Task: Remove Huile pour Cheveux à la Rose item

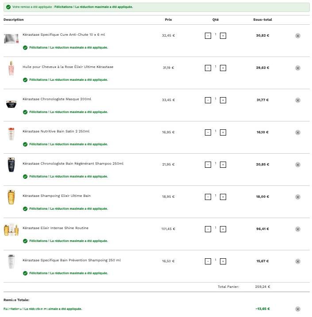Action: pyautogui.click(x=297, y=68)
